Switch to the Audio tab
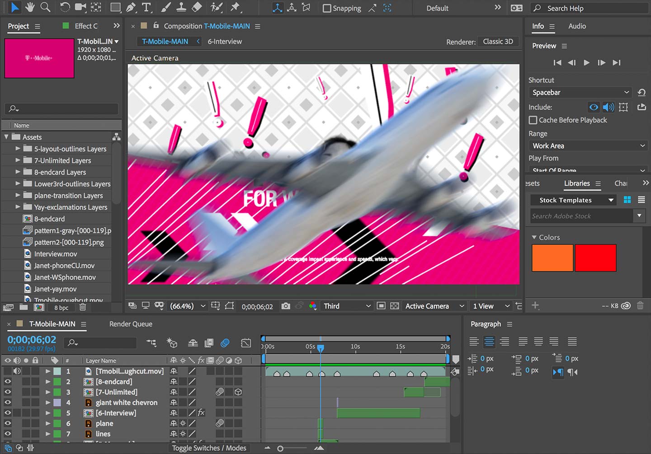This screenshot has height=454, width=651. click(x=577, y=26)
